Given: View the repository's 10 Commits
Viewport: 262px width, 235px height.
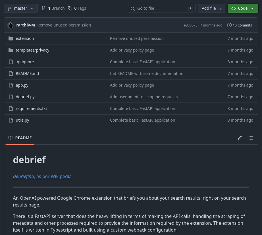Looking at the screenshot, I should 242,25.
